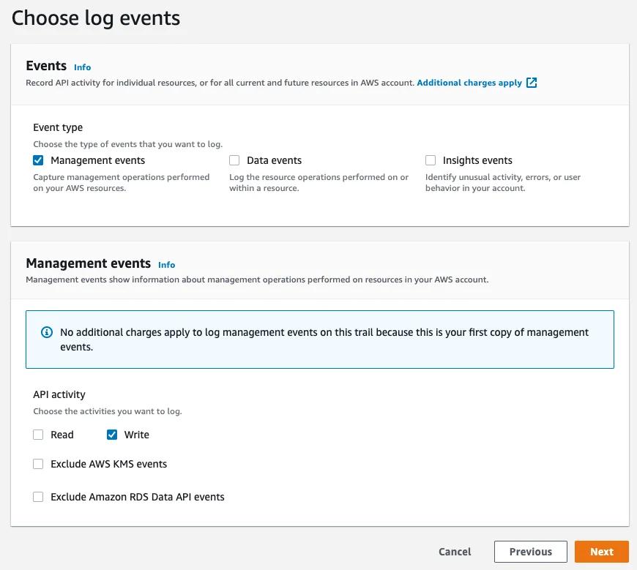Open Info link beside Management events heading
The image size is (637, 570).
166,265
